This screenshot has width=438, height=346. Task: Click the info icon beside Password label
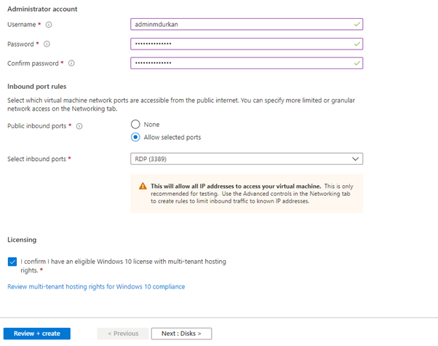(x=47, y=44)
